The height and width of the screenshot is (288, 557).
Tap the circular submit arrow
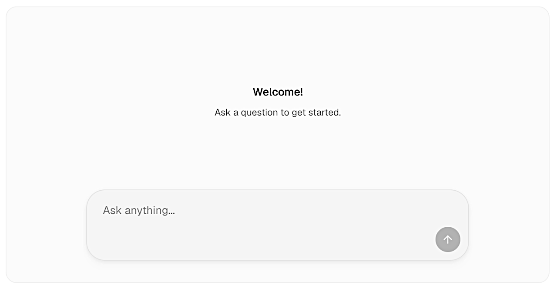448,239
